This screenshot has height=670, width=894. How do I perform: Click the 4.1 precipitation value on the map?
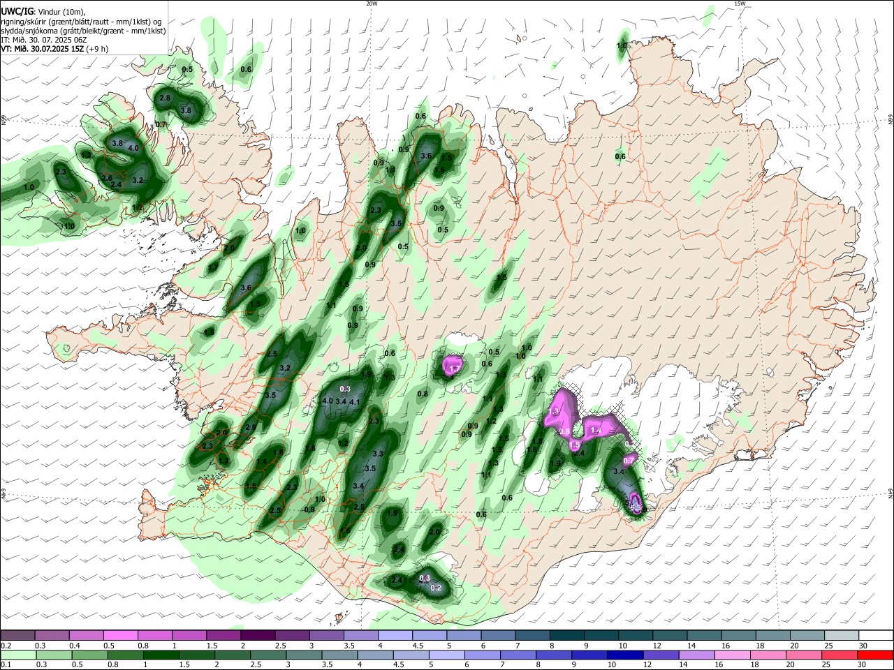[x=354, y=402]
